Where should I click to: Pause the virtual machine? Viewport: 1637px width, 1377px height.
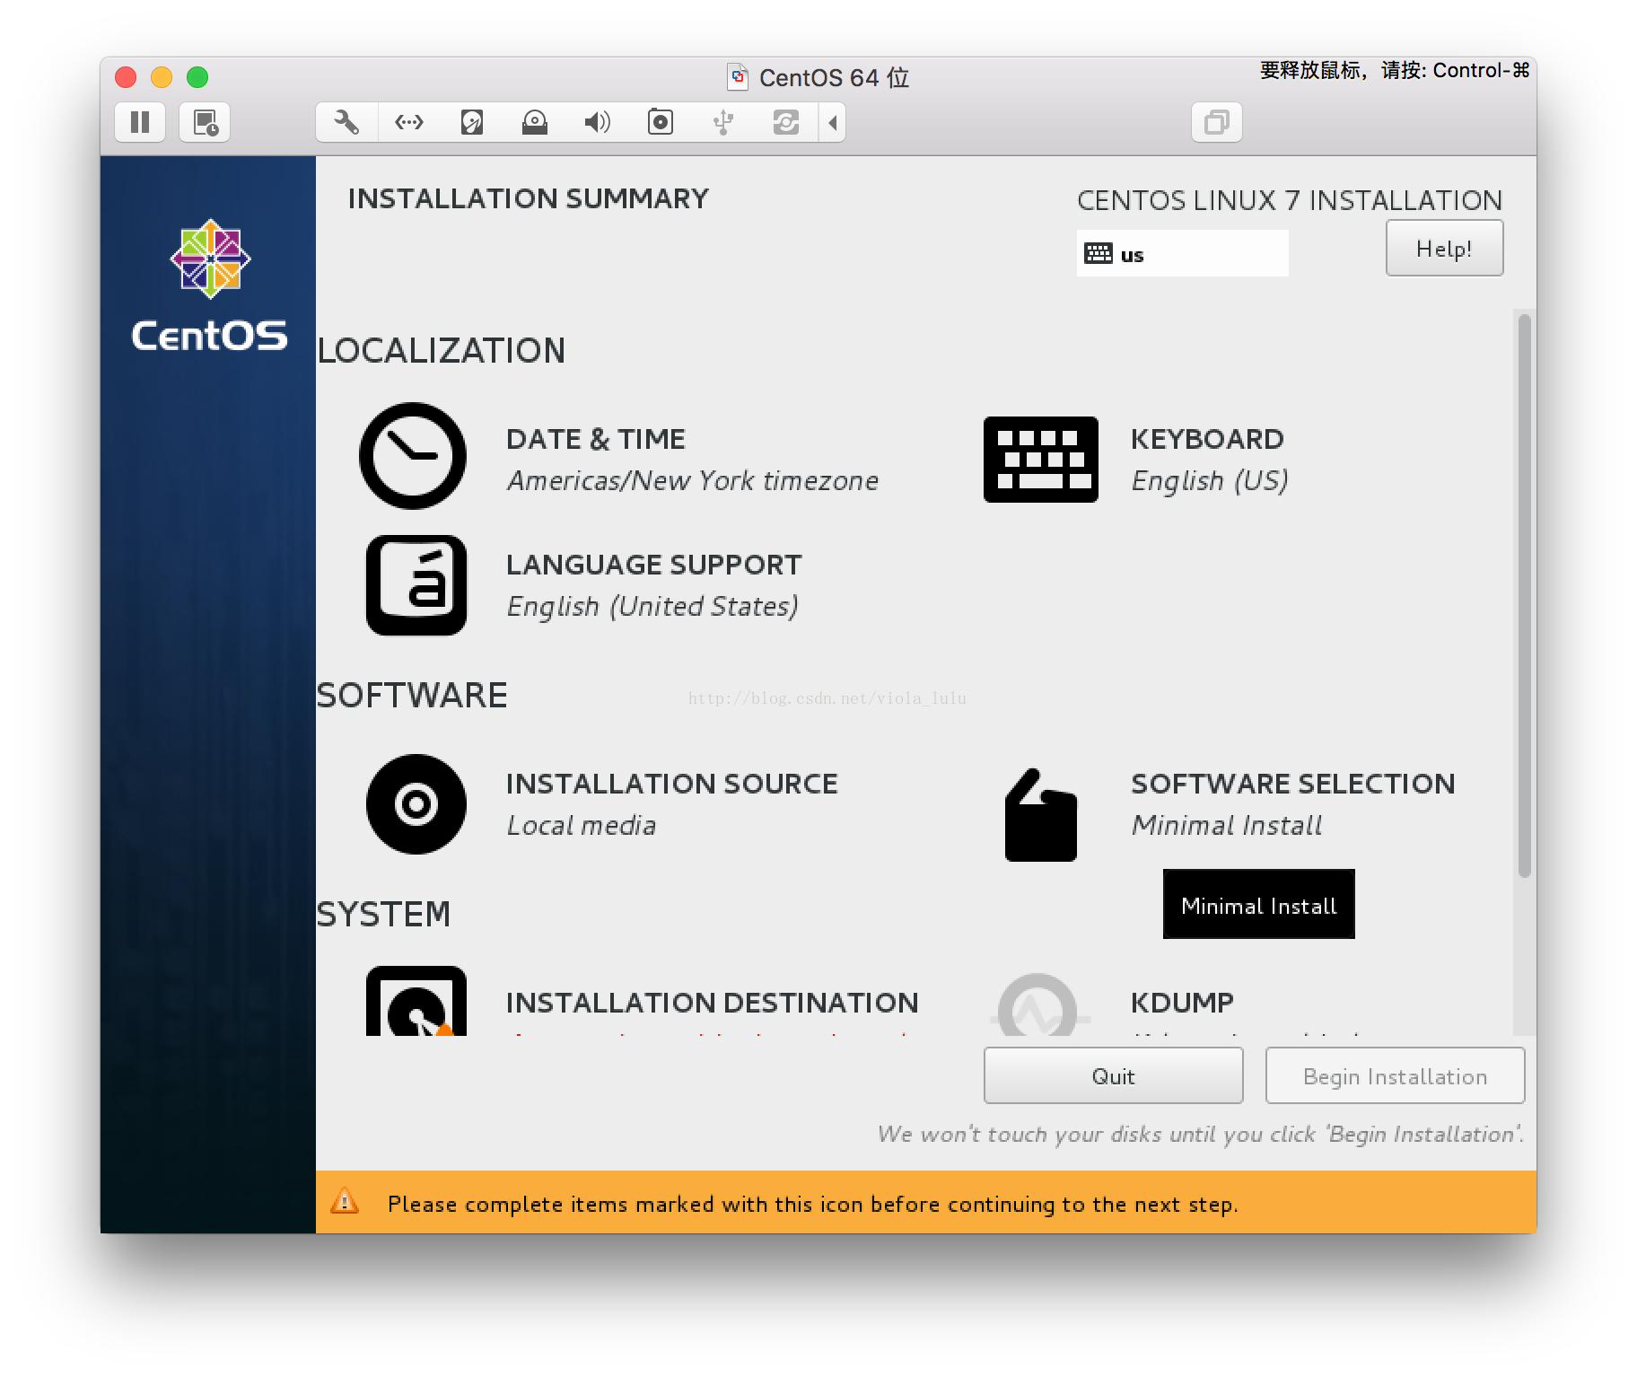[x=140, y=122]
